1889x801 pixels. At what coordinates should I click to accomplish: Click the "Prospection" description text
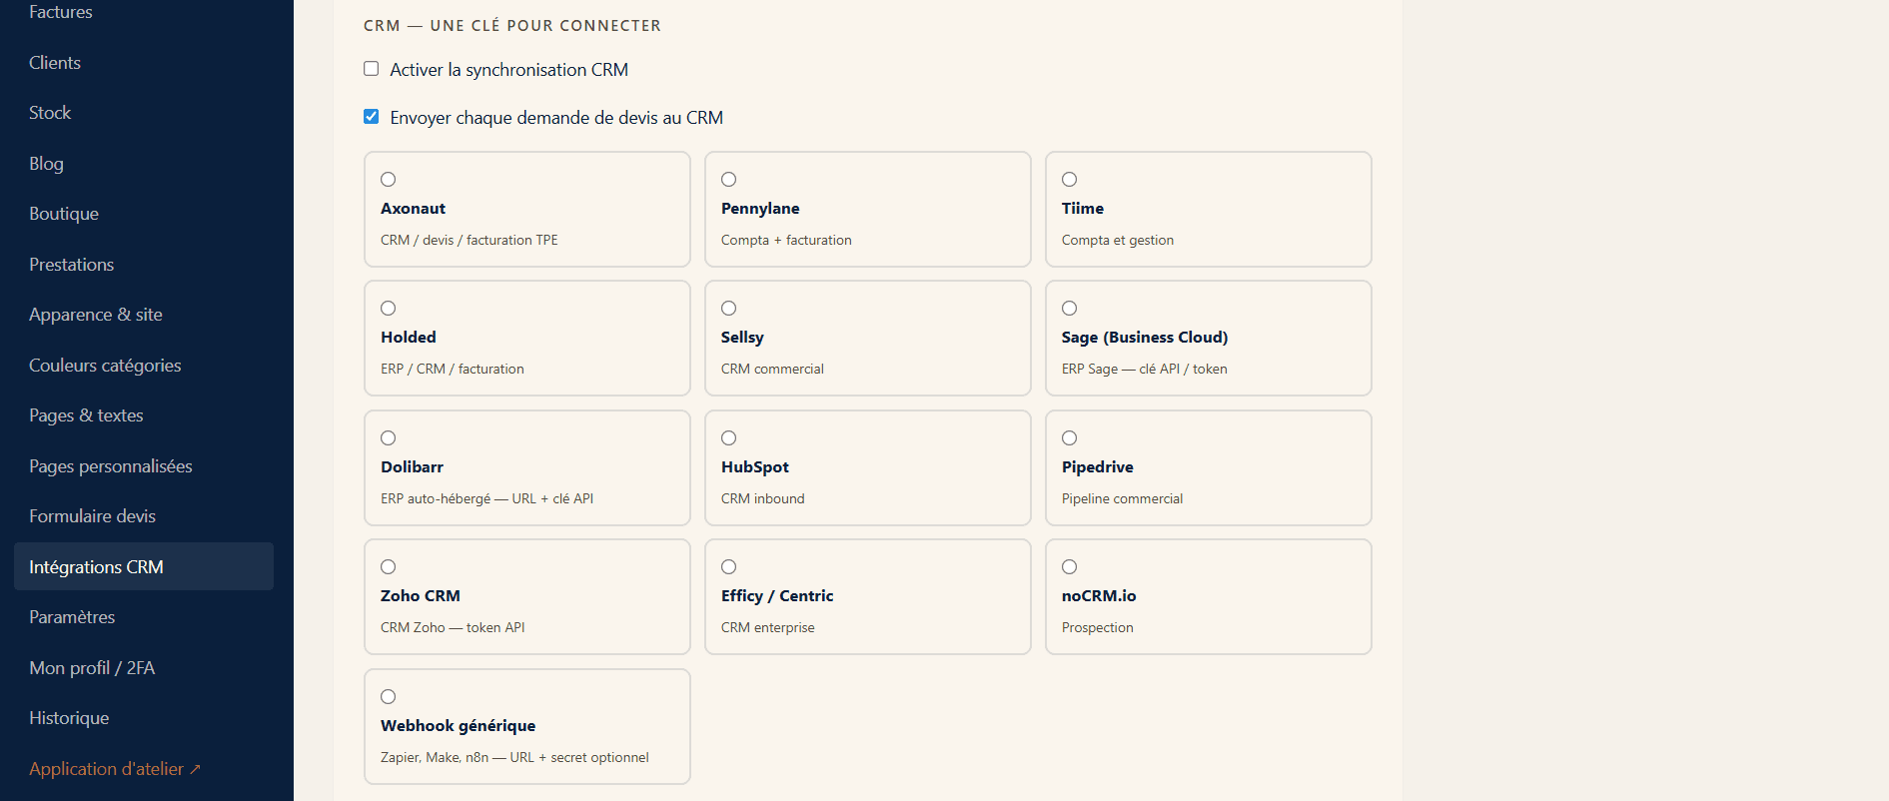(x=1098, y=628)
